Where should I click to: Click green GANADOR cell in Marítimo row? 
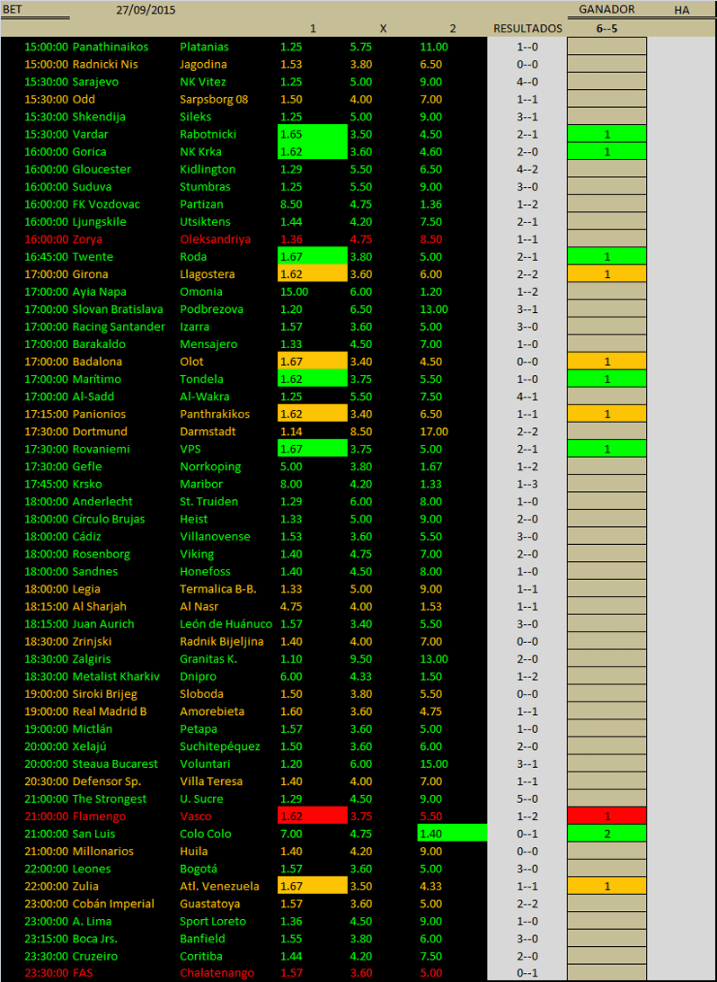point(606,379)
